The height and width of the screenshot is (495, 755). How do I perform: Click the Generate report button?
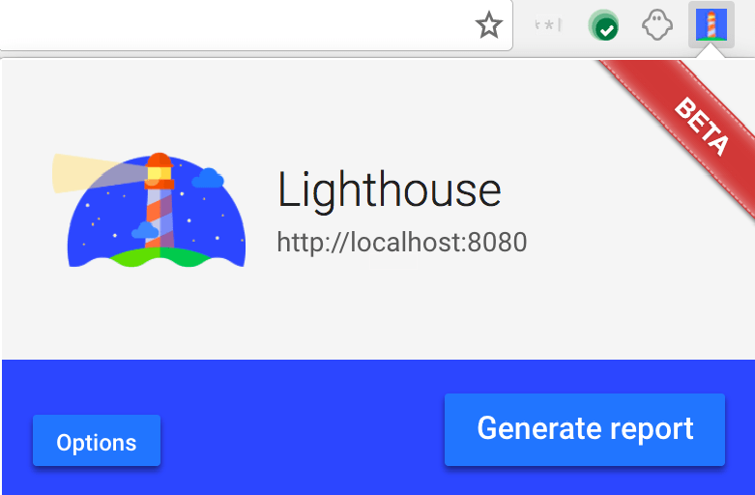[x=585, y=429]
